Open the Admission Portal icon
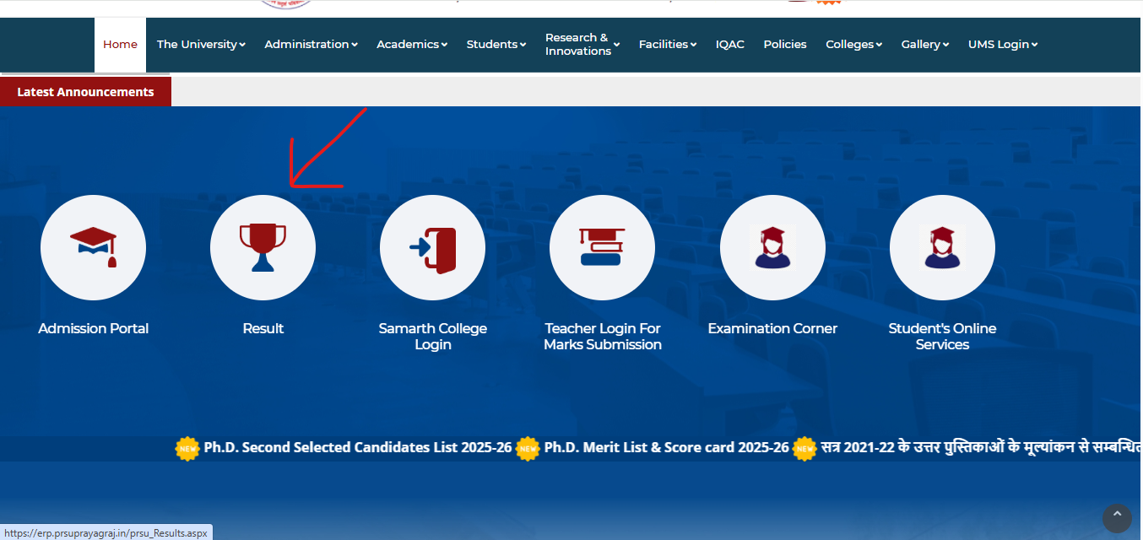 click(93, 247)
